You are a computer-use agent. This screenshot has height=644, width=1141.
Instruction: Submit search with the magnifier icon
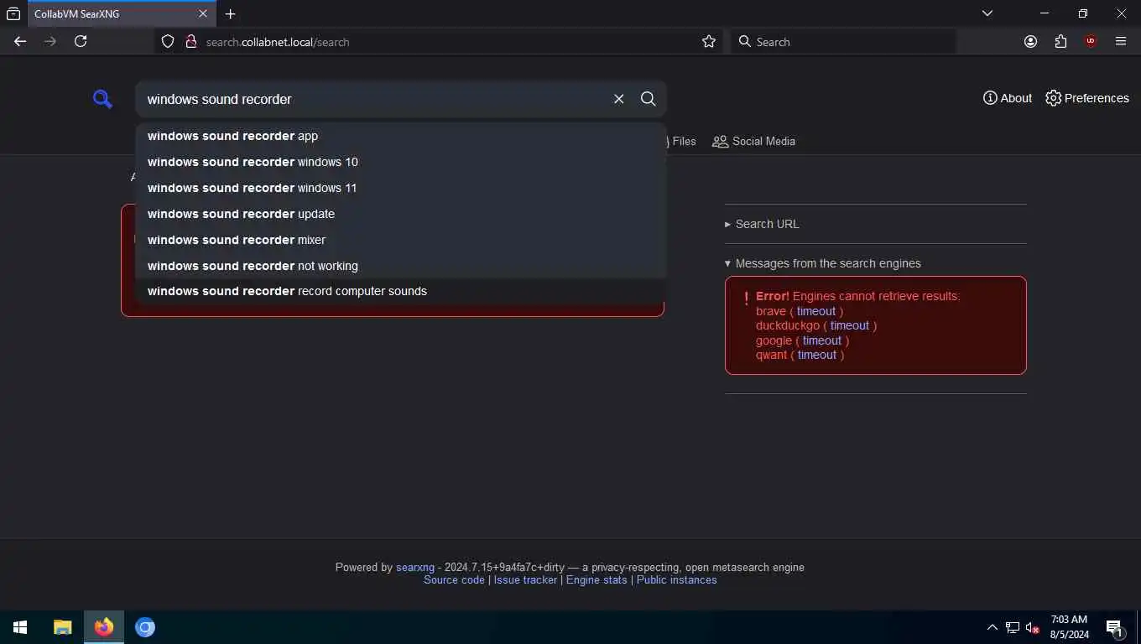649,99
